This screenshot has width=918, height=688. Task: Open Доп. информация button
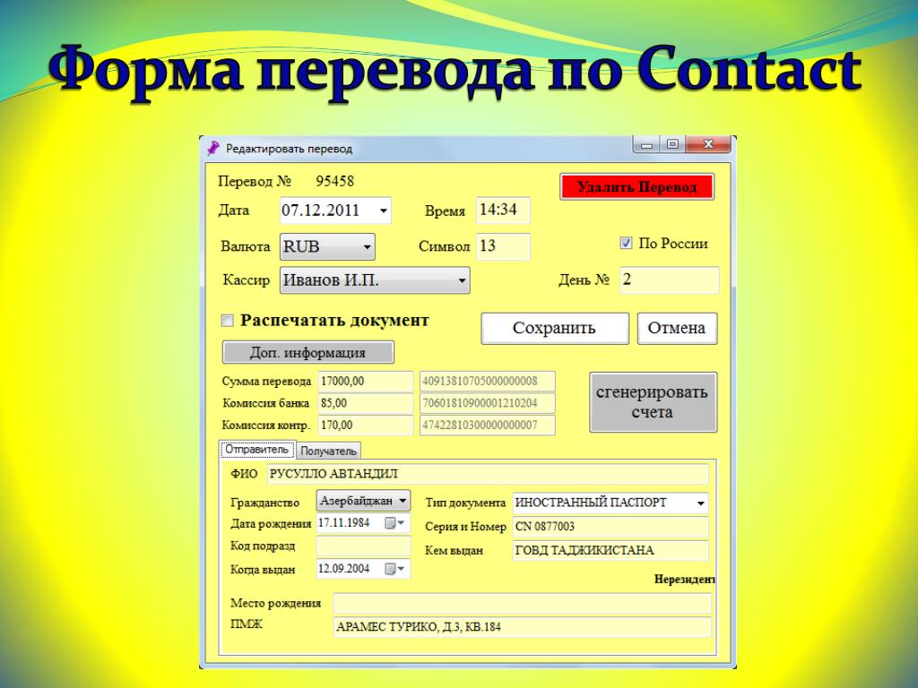tap(308, 353)
